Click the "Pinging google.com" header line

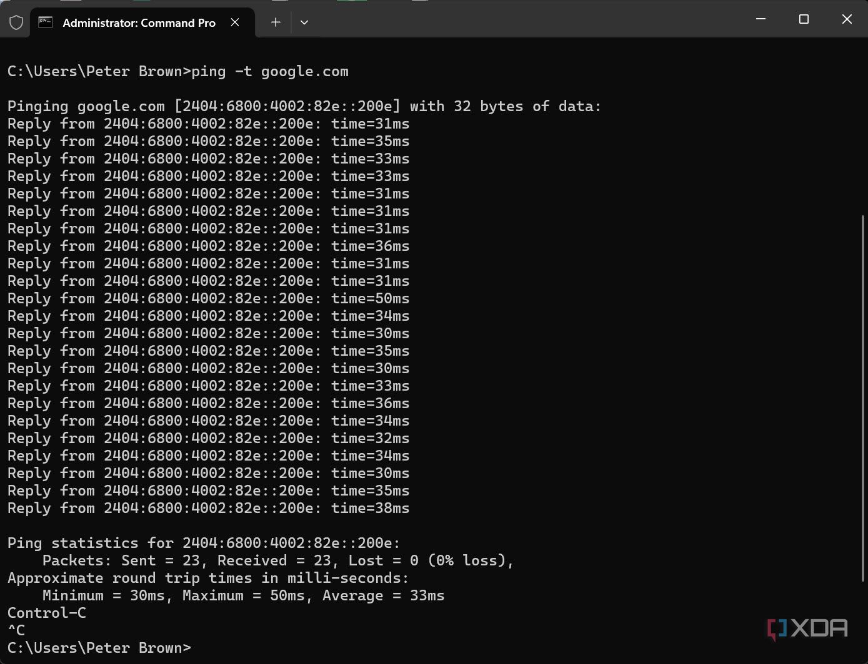tap(304, 106)
